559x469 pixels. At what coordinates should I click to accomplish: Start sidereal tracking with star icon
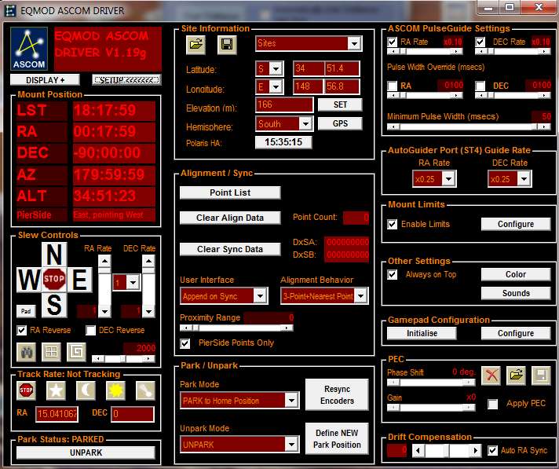pyautogui.click(x=56, y=390)
